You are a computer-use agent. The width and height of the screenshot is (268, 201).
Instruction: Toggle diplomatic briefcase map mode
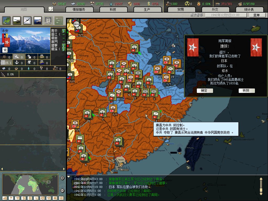pyautogui.click(x=55, y=198)
